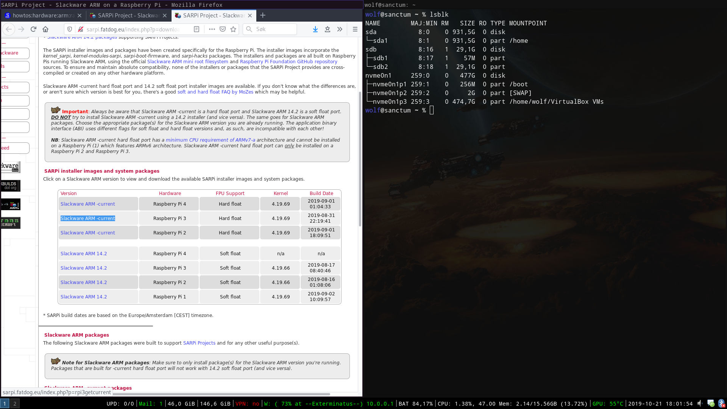Open the Firefox hamburger menu

[355, 29]
